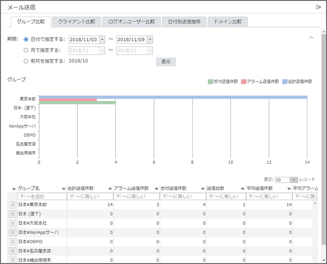
Task: Click red 東京本部 alarm bar in chart
Action: pos(68,100)
